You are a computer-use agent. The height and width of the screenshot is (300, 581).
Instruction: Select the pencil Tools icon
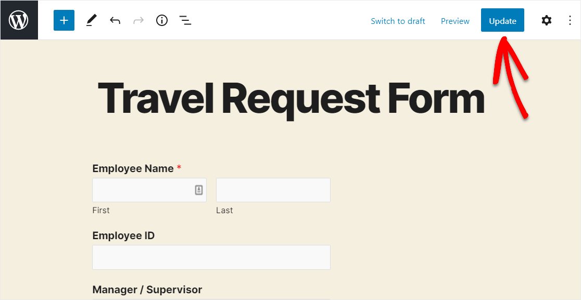point(91,21)
